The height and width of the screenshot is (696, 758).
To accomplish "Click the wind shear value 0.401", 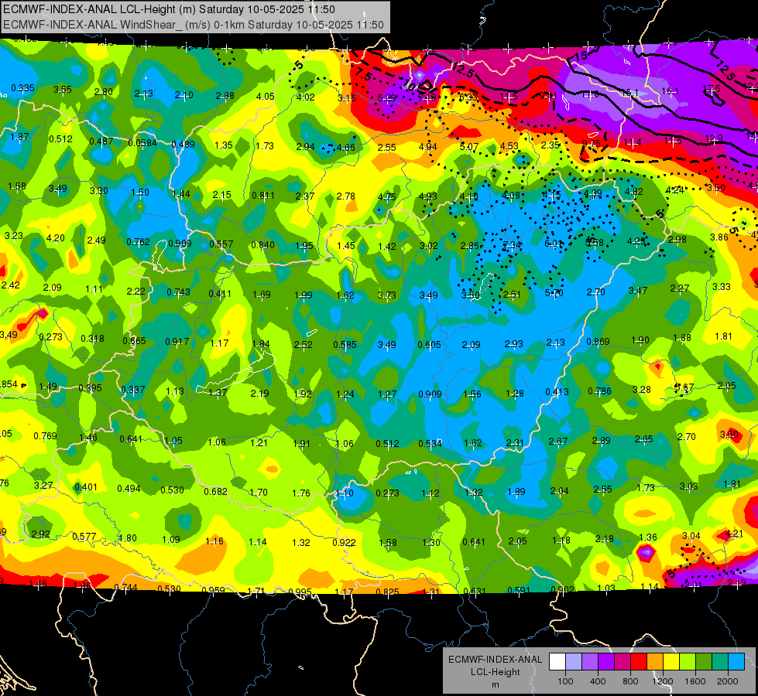I will 86,487.
